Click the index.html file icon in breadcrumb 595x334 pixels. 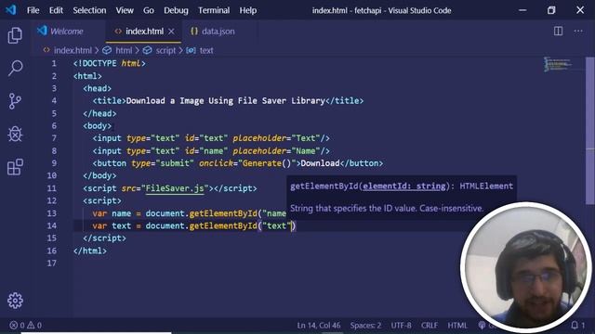tap(46, 50)
